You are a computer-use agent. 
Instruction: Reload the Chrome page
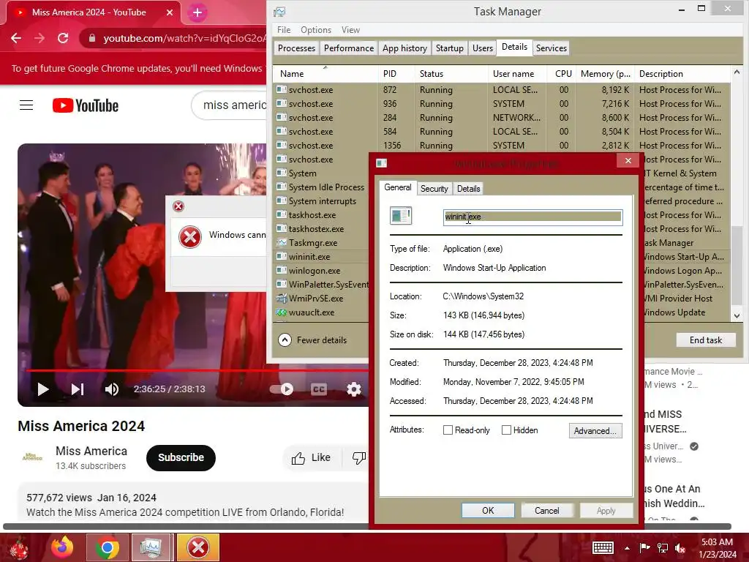coord(63,38)
